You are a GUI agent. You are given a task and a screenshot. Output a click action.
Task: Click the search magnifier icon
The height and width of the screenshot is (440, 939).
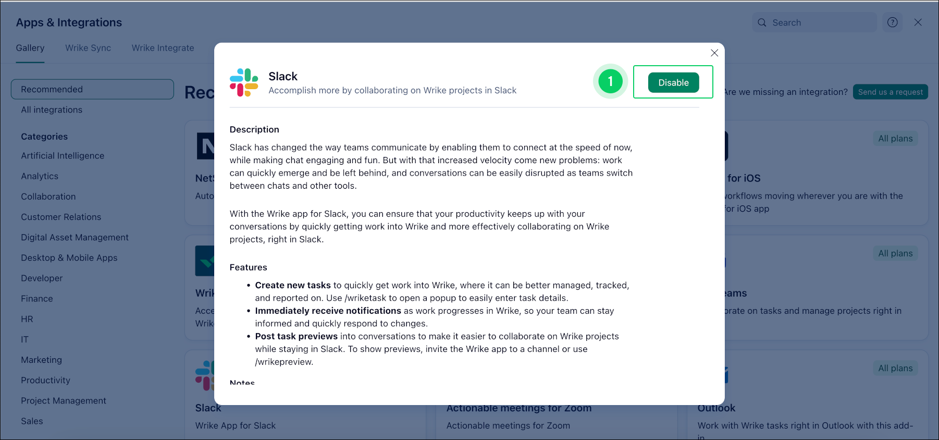point(762,22)
